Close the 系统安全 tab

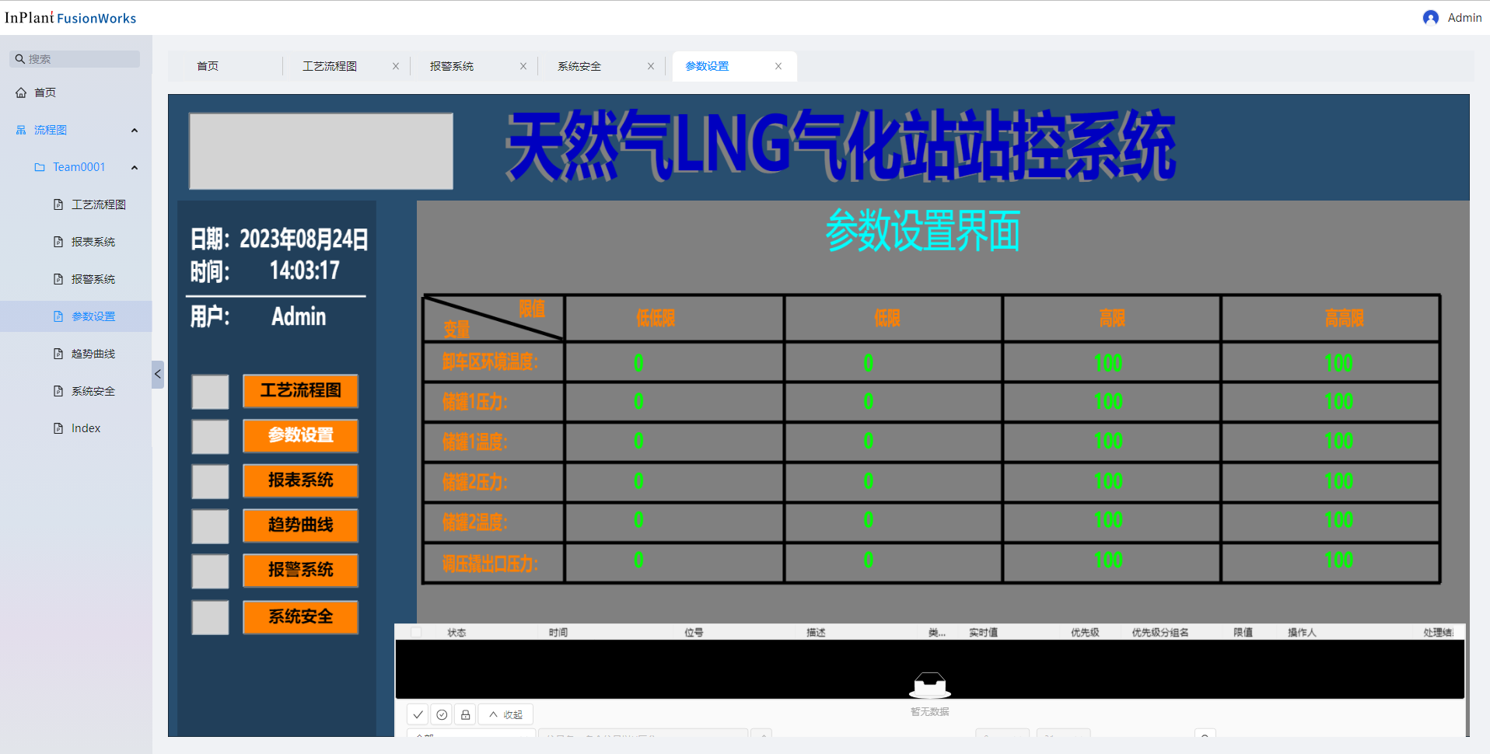[x=651, y=67]
